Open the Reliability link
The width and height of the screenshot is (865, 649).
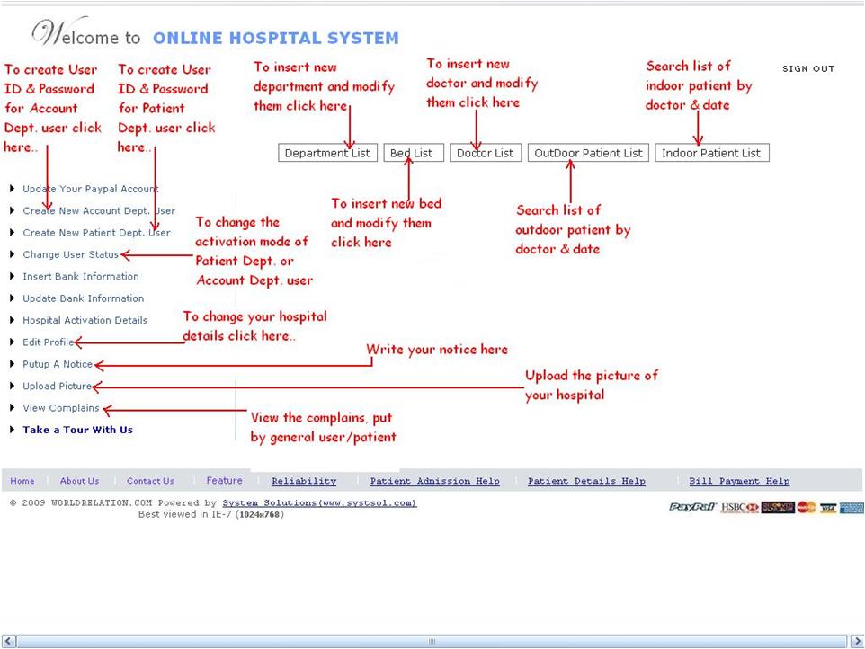304,481
